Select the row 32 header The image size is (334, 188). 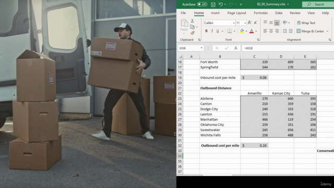pyautogui.click(x=180, y=145)
